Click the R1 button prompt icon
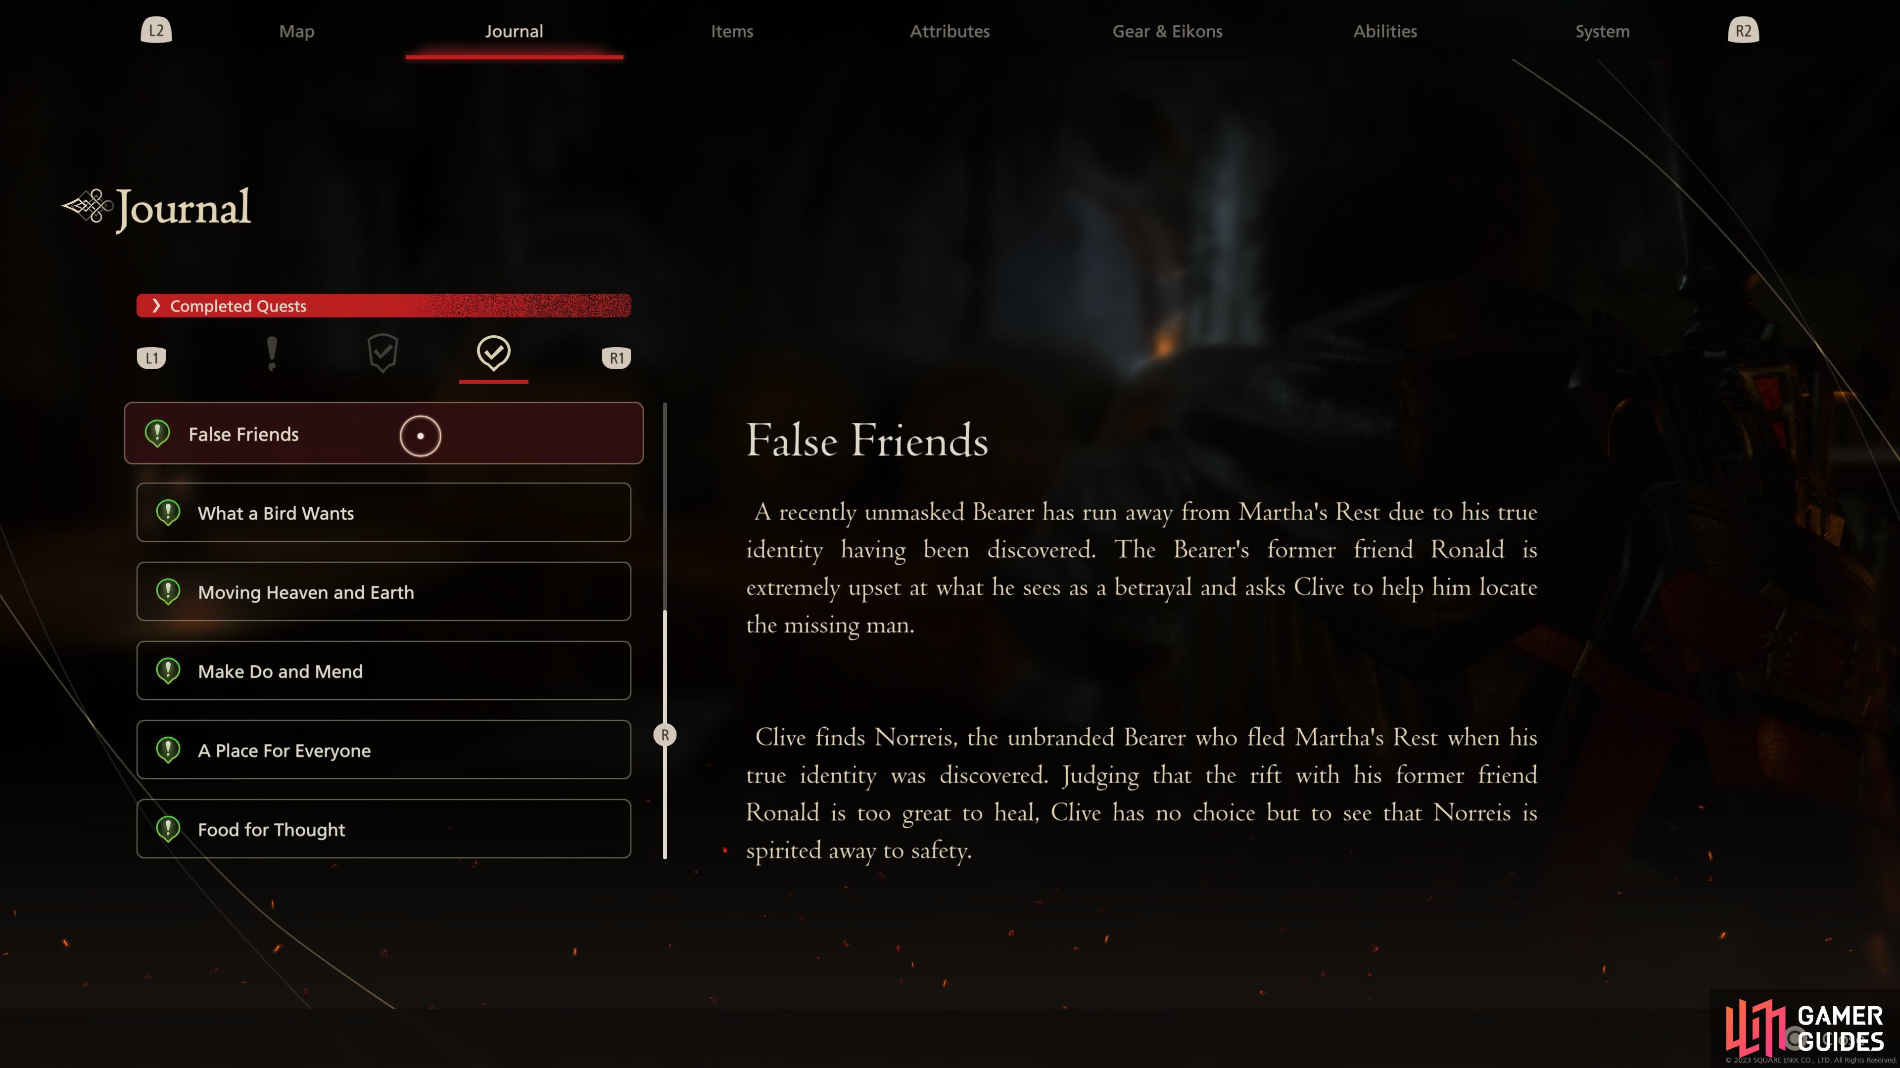This screenshot has height=1068, width=1900. [617, 358]
